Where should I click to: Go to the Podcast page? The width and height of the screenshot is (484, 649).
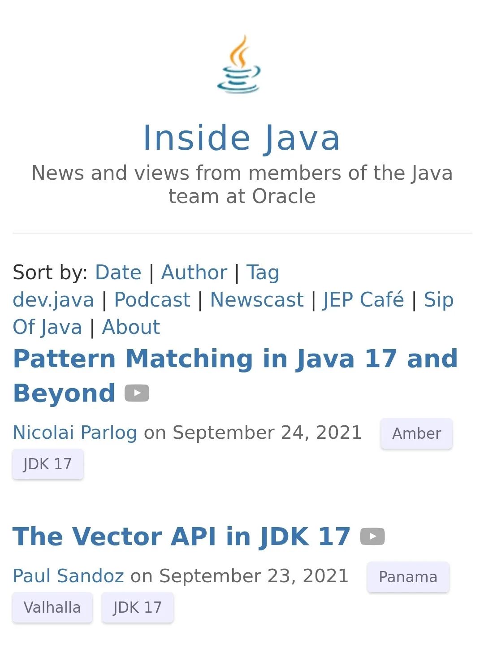(x=152, y=300)
